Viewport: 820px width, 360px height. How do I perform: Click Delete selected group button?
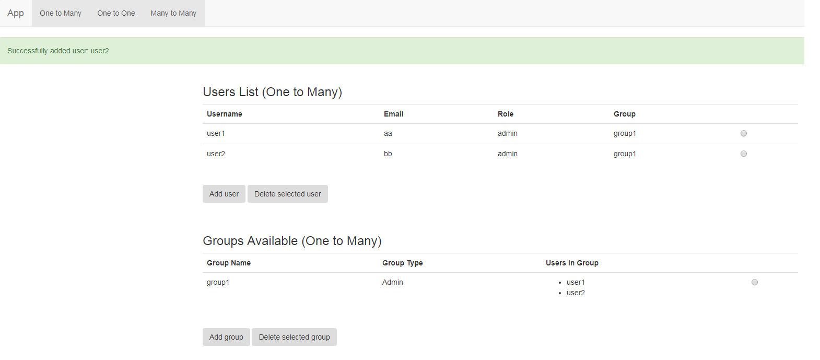(x=295, y=337)
